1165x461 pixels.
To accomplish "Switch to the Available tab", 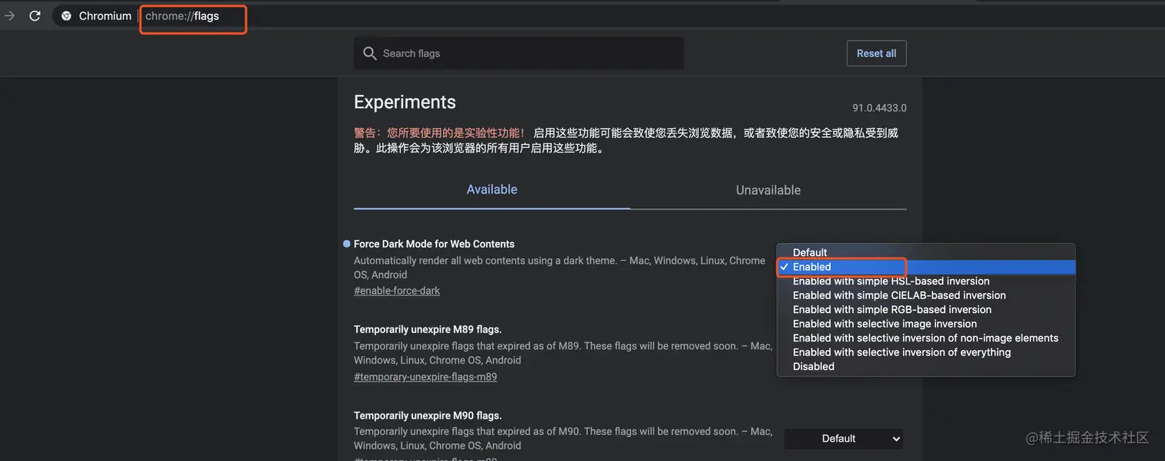I will 492,190.
